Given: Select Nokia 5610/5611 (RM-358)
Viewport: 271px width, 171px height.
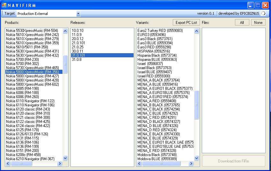Looking at the screenshot, I should 34,47.
